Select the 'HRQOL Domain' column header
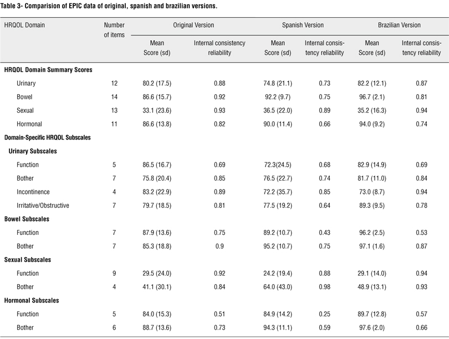Image resolution: width=449 pixels, height=339 pixels. 24,25
